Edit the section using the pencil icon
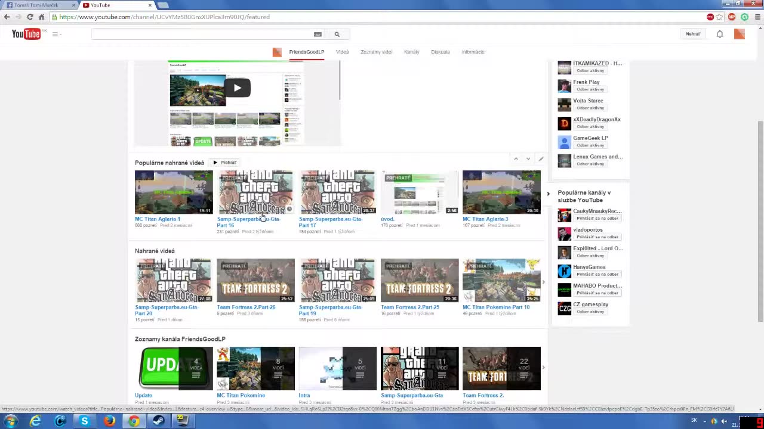 click(541, 158)
